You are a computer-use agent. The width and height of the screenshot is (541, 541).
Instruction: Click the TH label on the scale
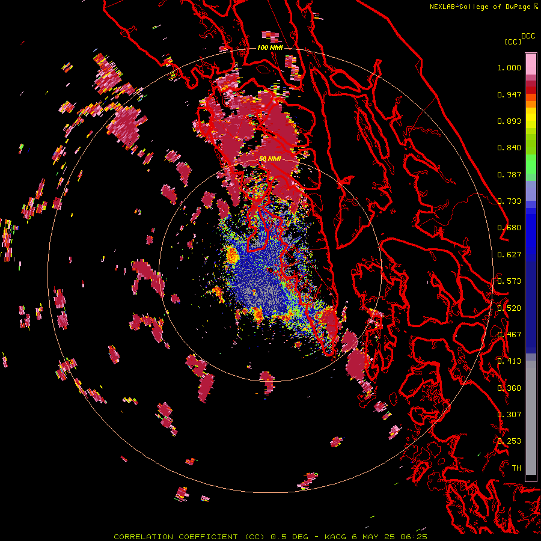coord(516,468)
